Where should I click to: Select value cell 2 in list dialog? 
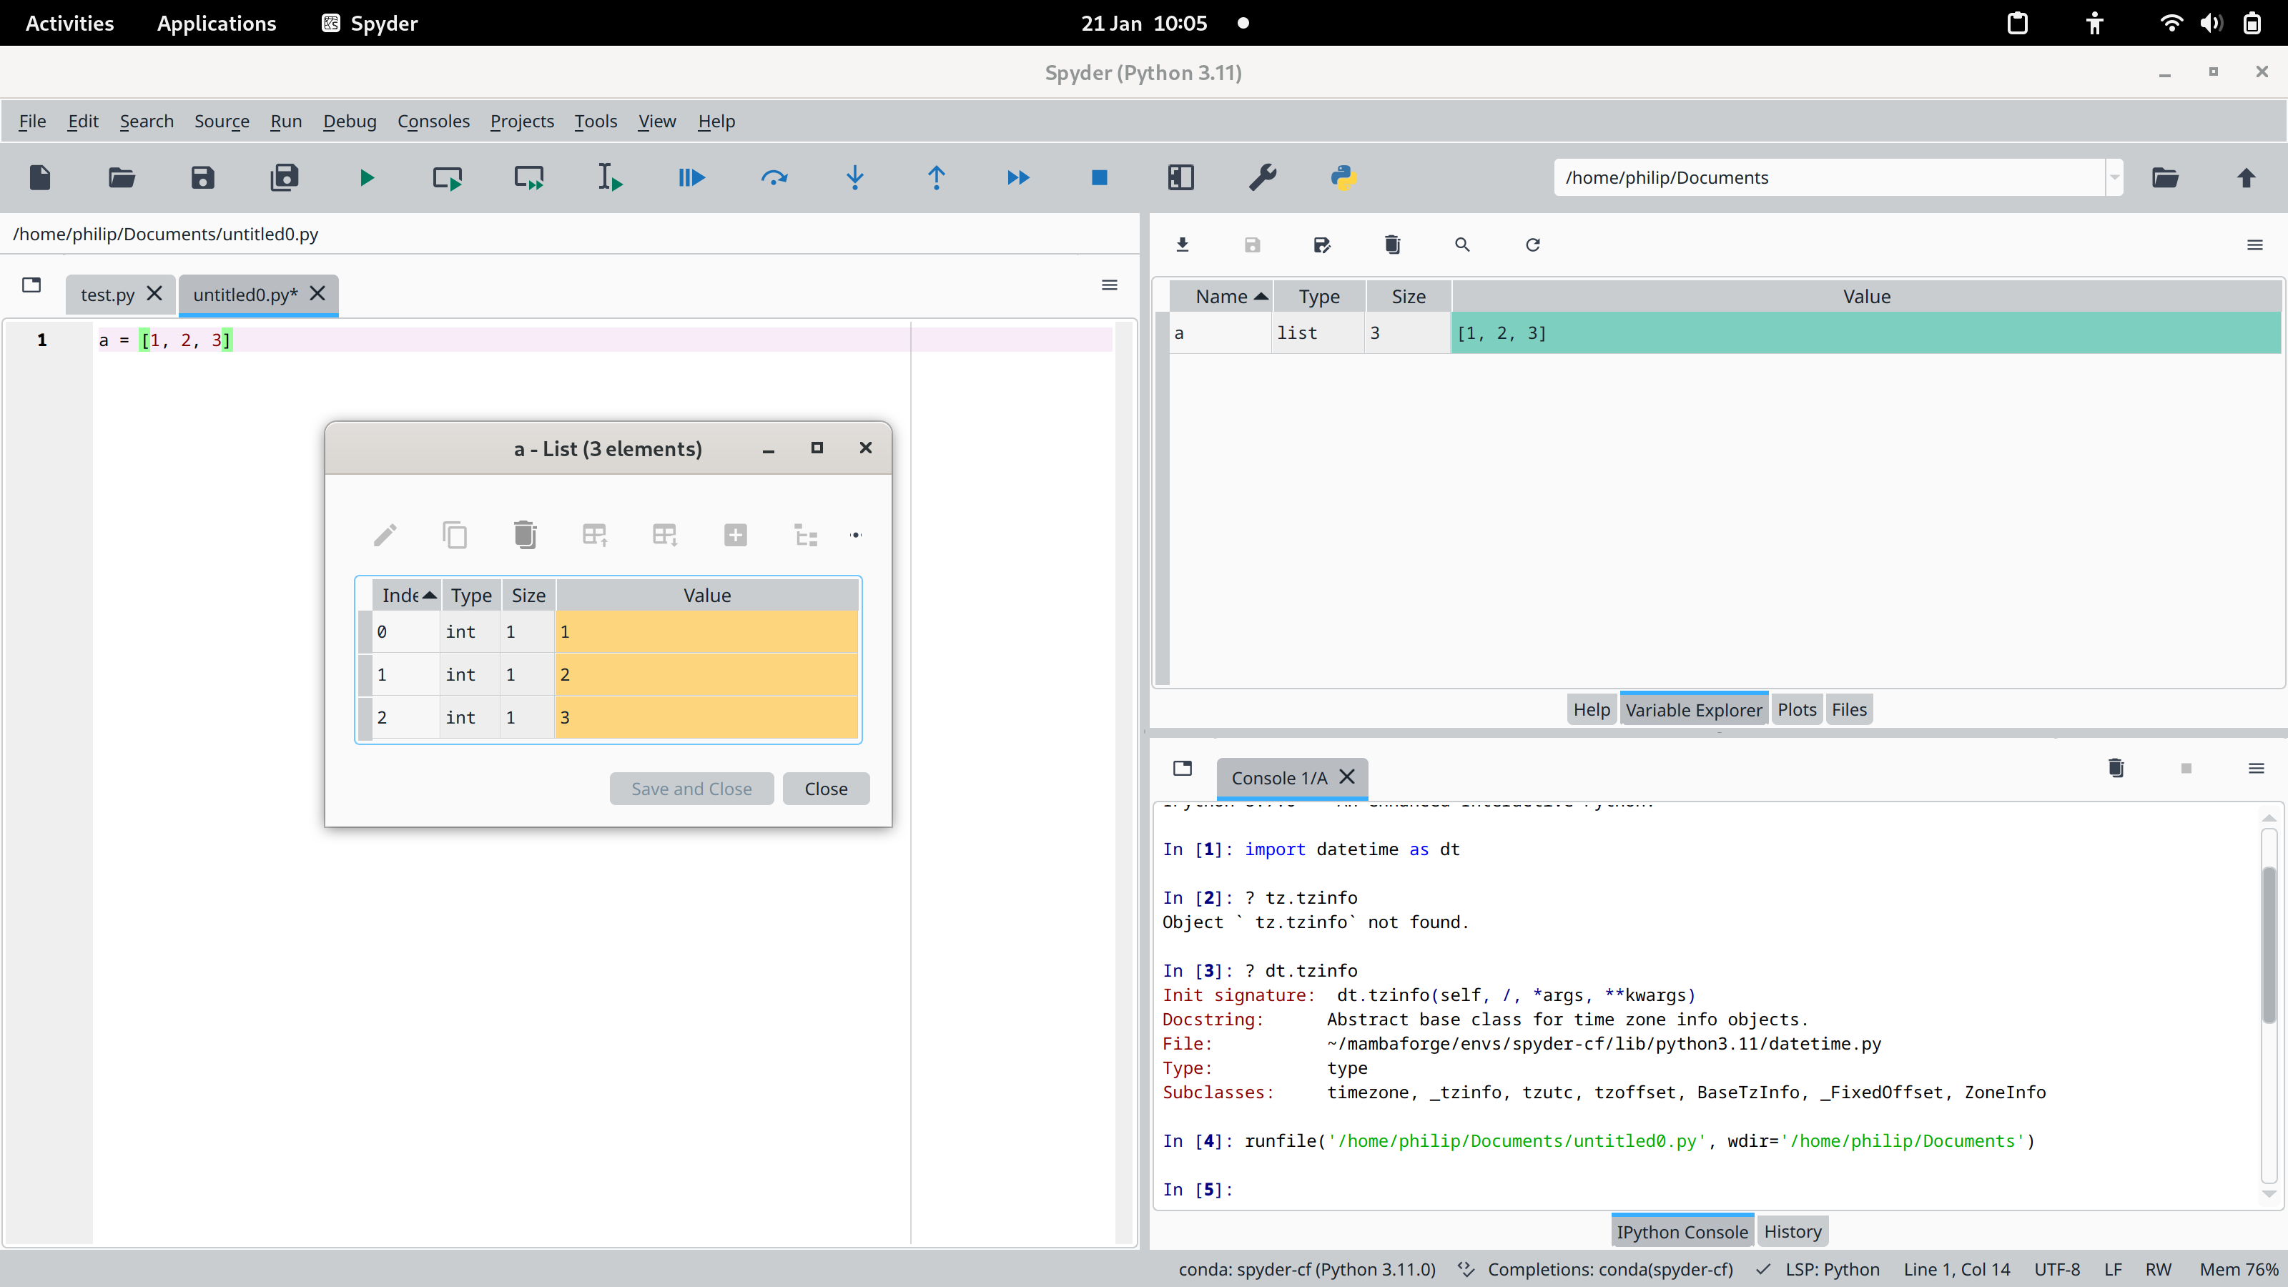pyautogui.click(x=707, y=674)
